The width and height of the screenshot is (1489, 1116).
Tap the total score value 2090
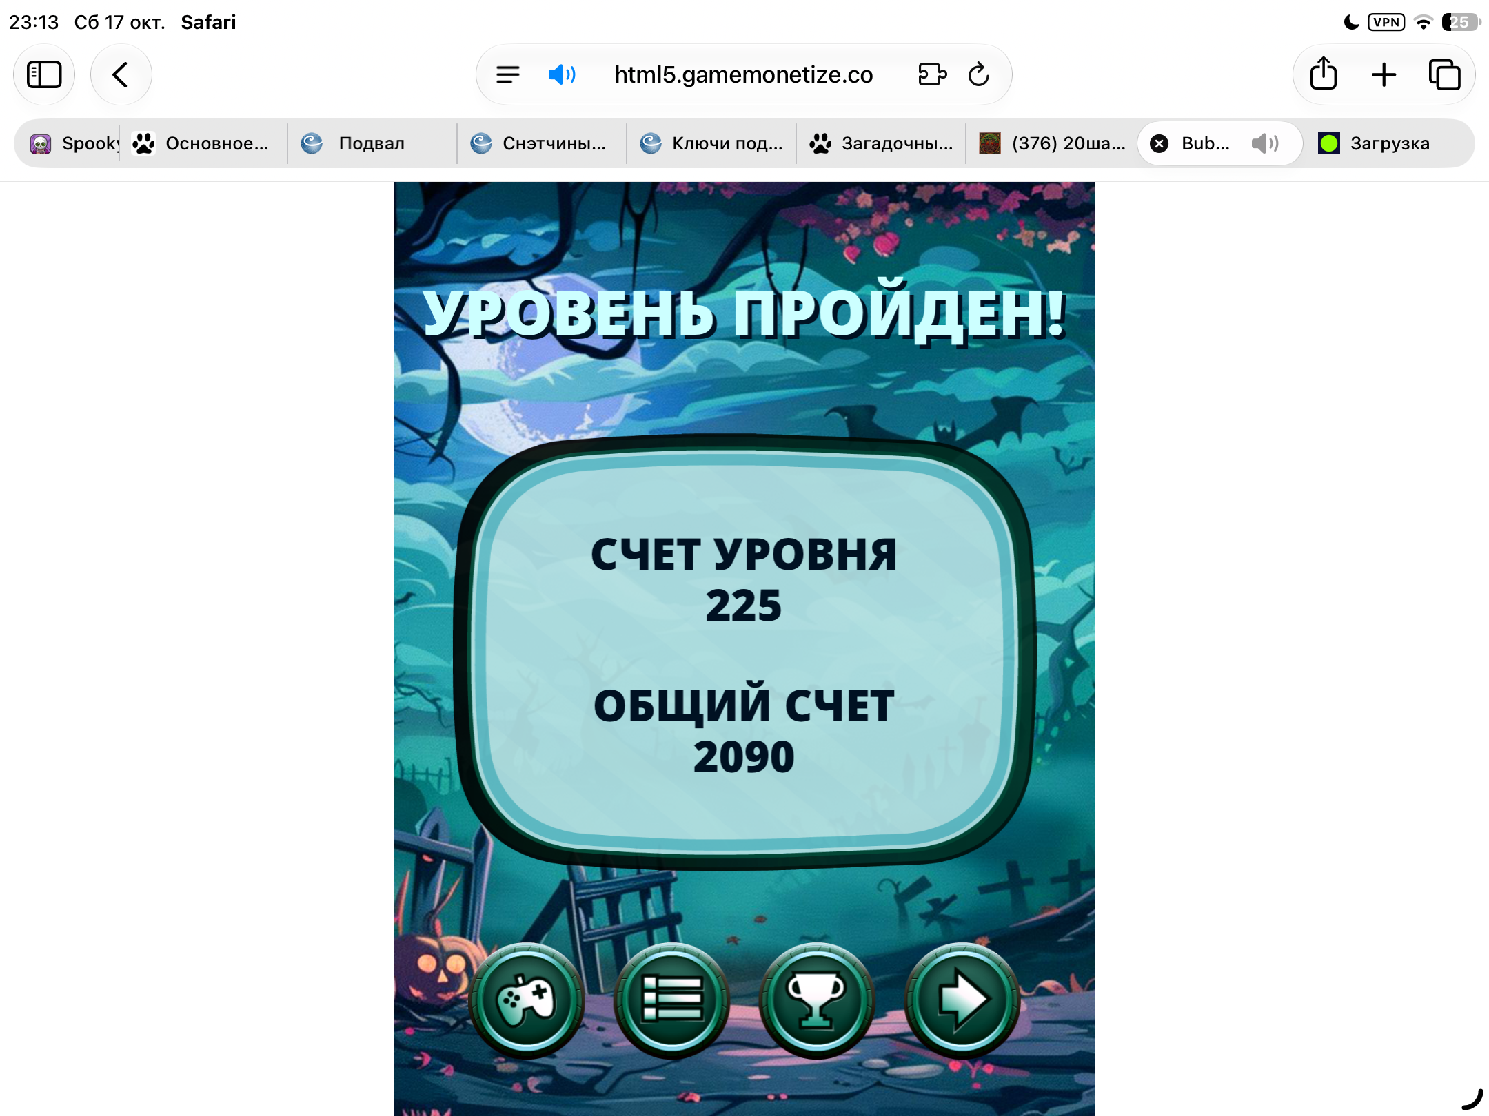tap(744, 757)
